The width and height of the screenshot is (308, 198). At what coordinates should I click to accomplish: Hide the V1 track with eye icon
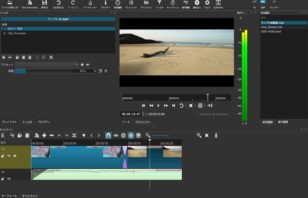(x=15, y=156)
